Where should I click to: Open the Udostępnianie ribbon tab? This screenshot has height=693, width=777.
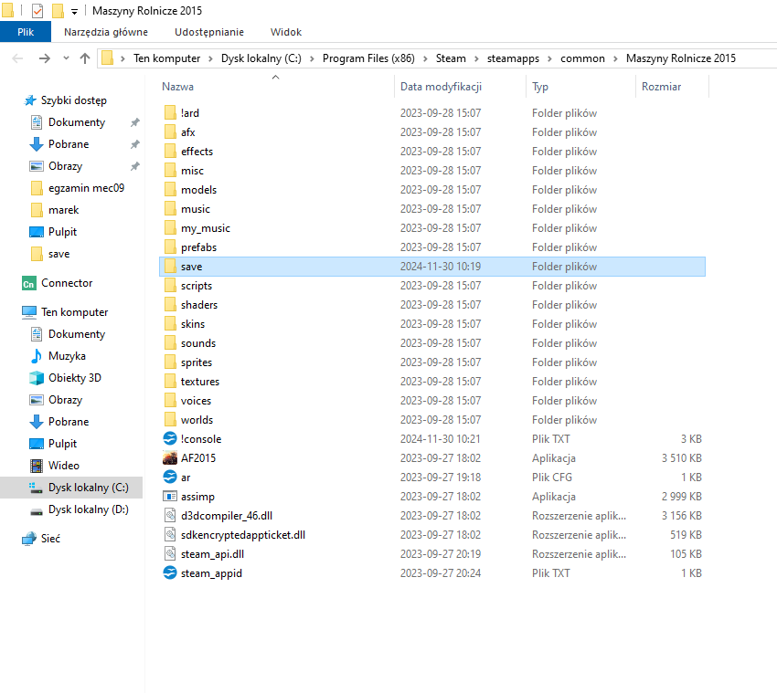[209, 32]
